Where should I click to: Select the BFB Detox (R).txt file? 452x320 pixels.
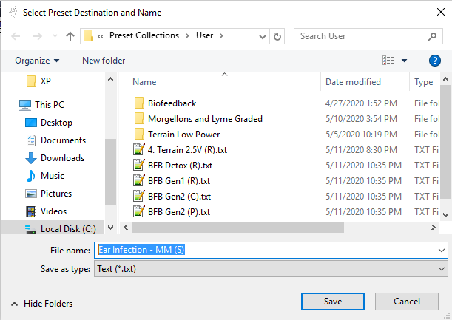pyautogui.click(x=180, y=165)
